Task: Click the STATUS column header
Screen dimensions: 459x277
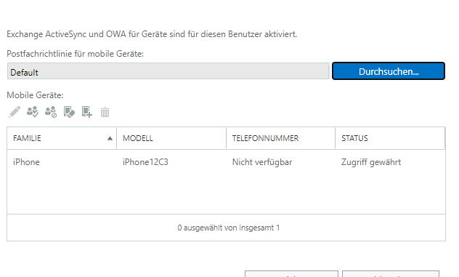Action: click(x=390, y=138)
